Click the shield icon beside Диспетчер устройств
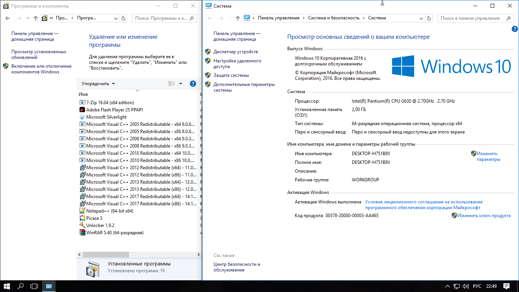This screenshot has height=292, width=519. click(208, 52)
